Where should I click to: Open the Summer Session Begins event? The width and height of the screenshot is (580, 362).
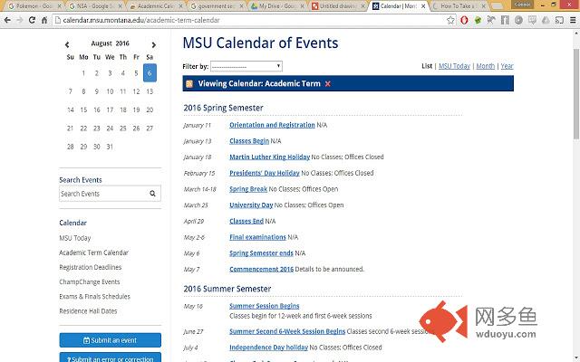tap(264, 306)
